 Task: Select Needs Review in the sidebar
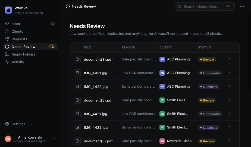click(x=30, y=47)
